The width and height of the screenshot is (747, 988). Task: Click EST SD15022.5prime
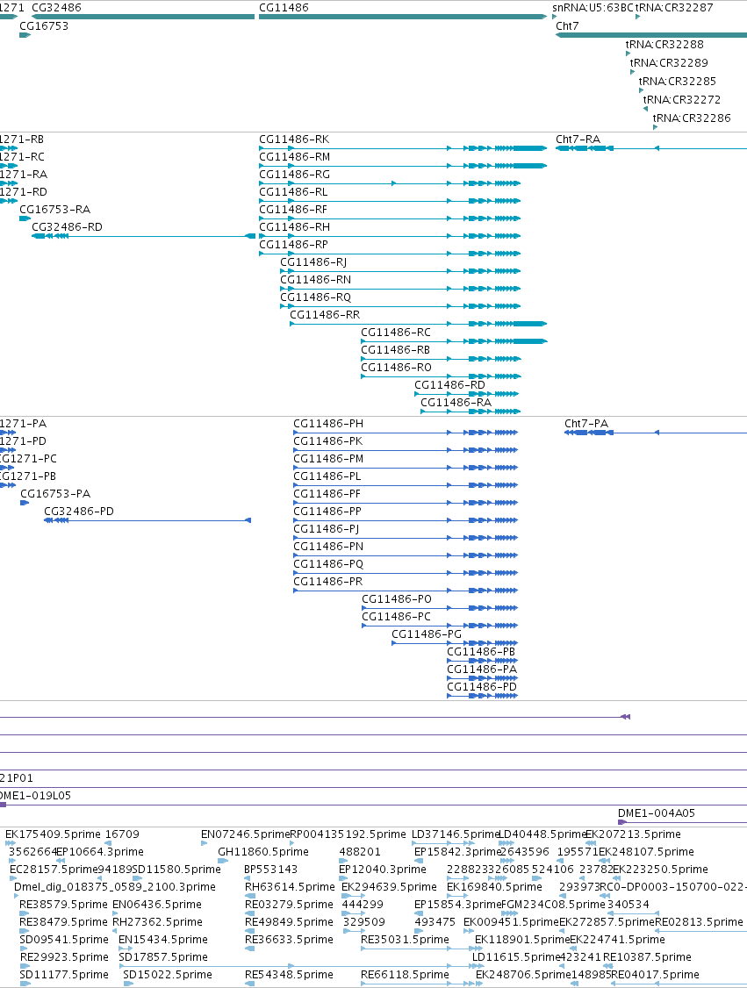coord(128,984)
